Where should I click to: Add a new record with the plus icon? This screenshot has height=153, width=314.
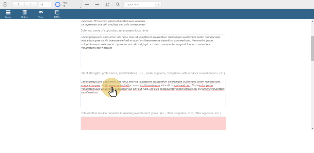click(x=87, y=5)
